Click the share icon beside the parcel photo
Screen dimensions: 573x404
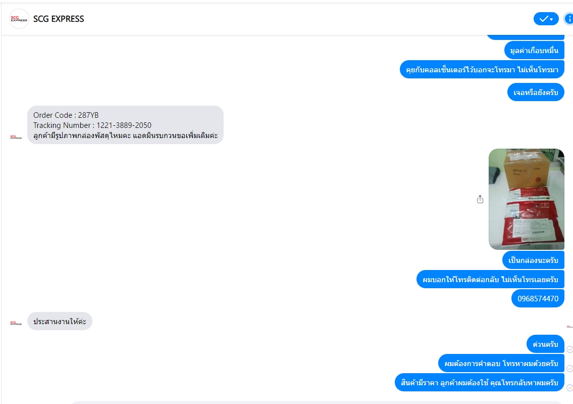coord(480,199)
